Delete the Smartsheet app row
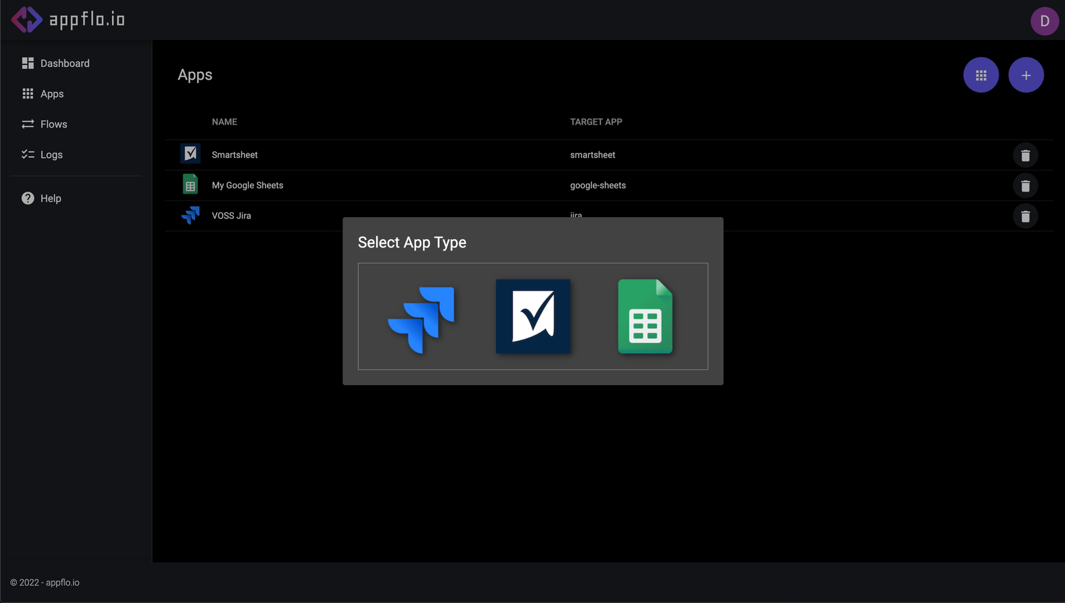 1025,155
